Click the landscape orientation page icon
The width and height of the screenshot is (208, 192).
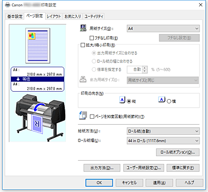coord(162,100)
